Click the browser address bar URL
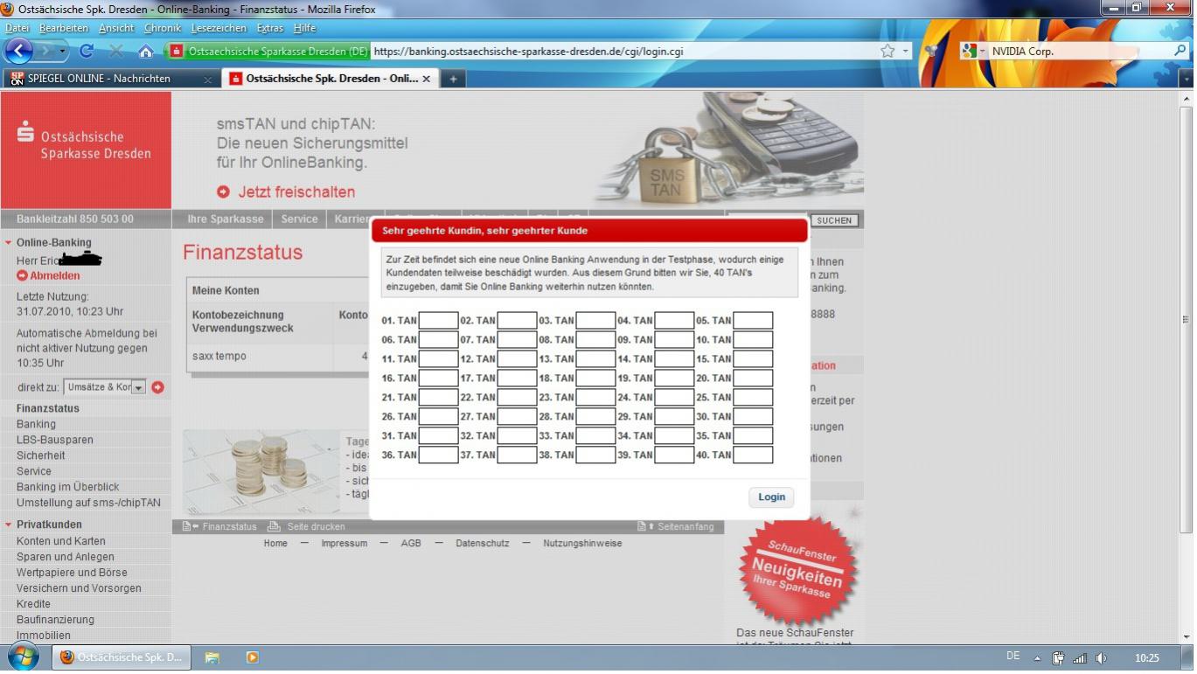This screenshot has height=674, width=1197. (529, 51)
